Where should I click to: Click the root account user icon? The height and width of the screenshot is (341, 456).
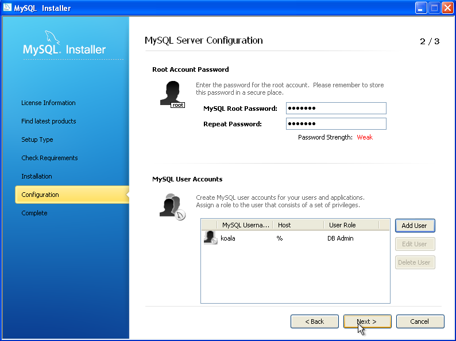[171, 94]
